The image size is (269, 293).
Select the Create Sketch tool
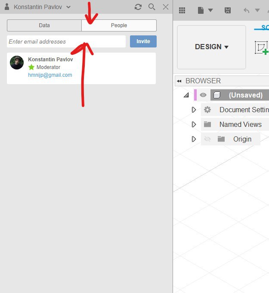tap(261, 47)
